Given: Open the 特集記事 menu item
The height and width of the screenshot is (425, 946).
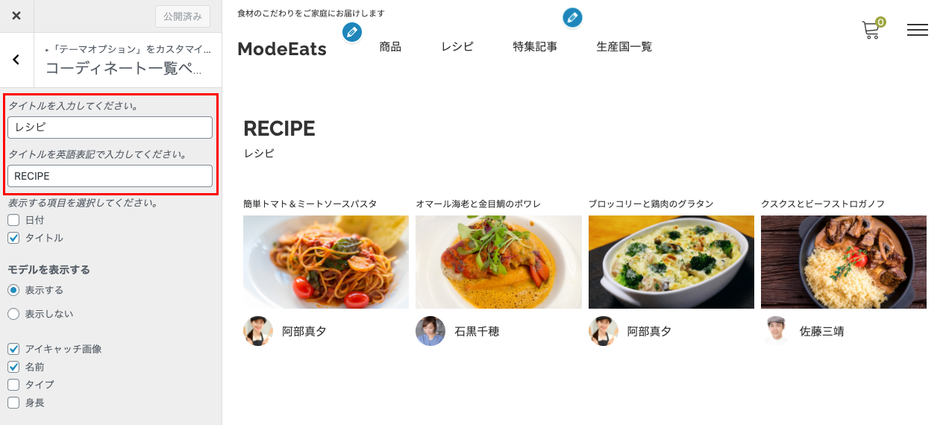Looking at the screenshot, I should (x=535, y=47).
